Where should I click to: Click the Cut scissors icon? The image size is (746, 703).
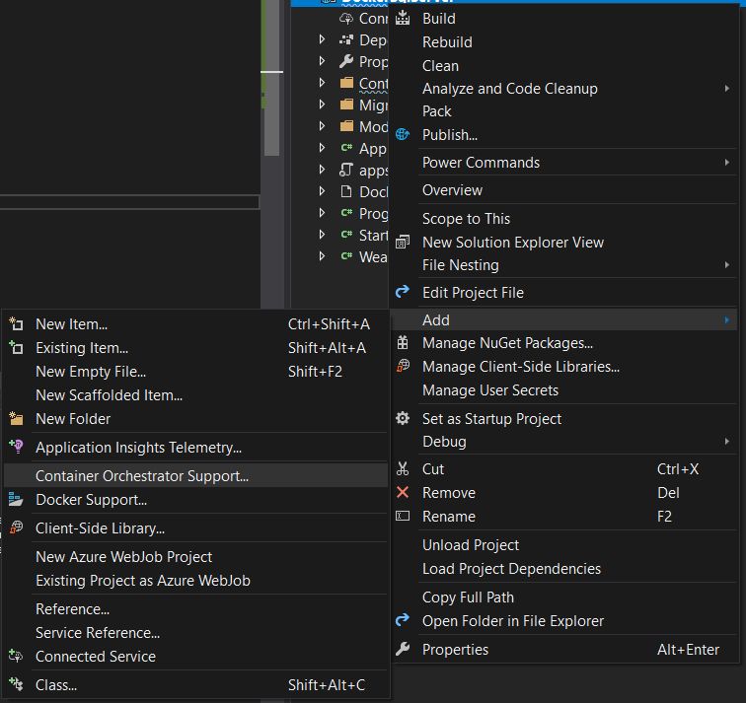coord(403,469)
